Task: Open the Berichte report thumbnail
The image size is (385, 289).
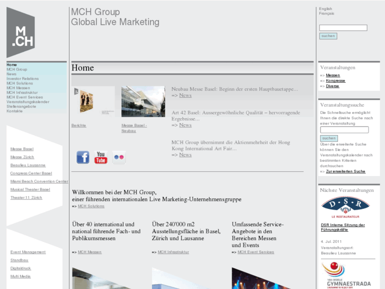Action: (93, 101)
